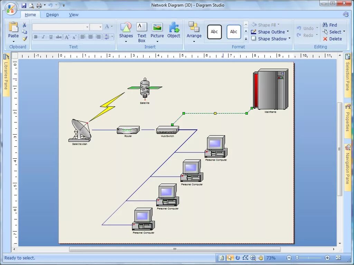Toggle underline formatting
The height and width of the screenshot is (265, 354).
coord(50,37)
